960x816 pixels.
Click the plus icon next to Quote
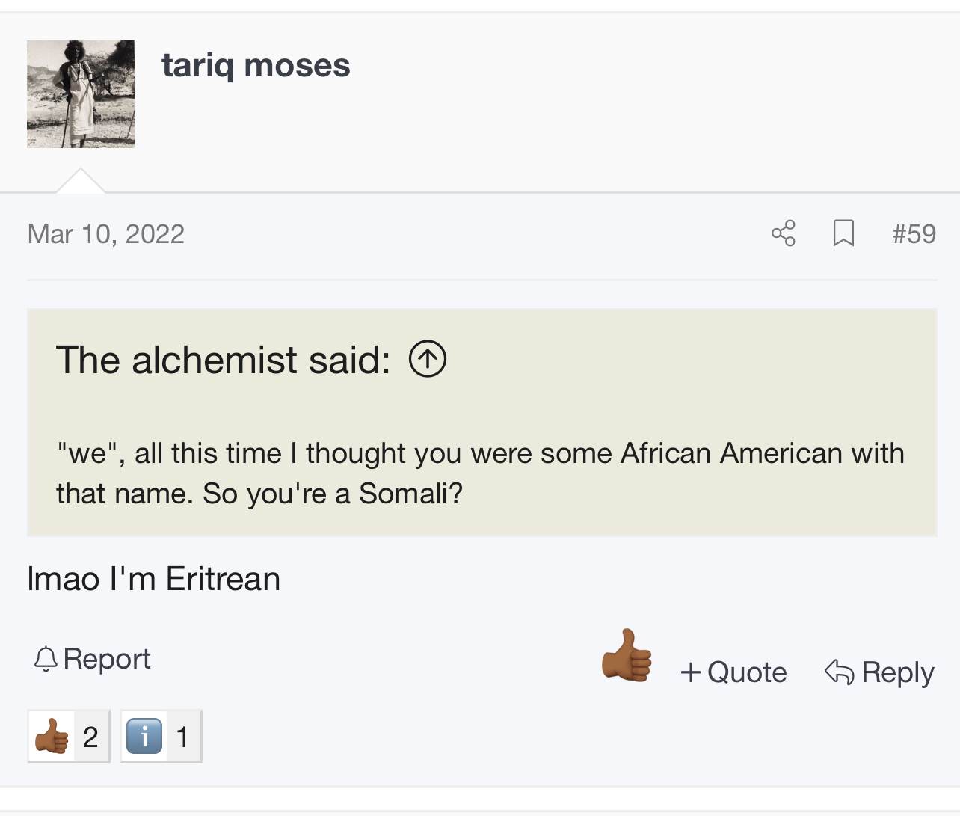(691, 672)
